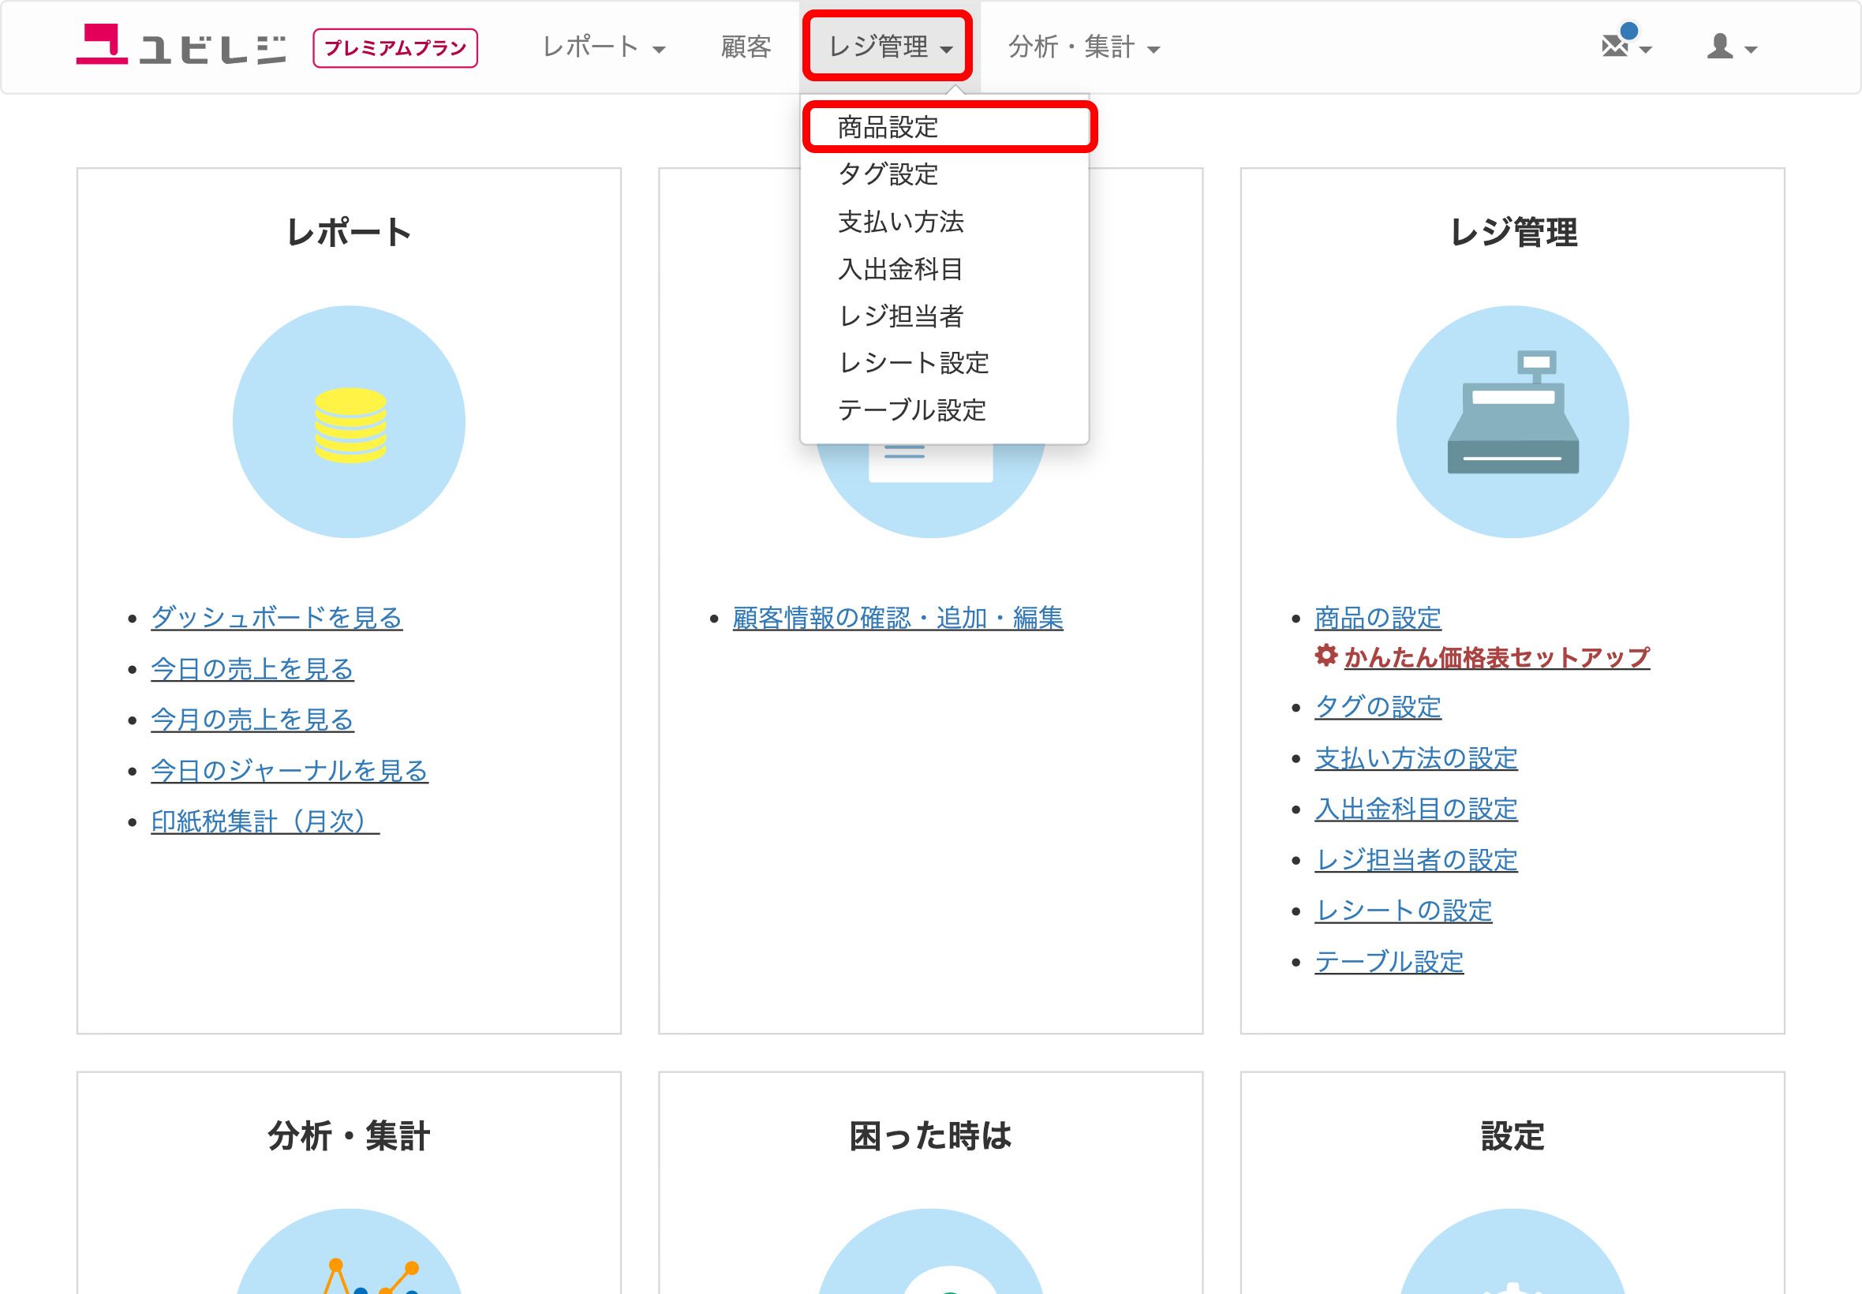This screenshot has width=1862, height=1294.
Task: Open the レジ担当者の設定 link
Action: [x=1415, y=859]
